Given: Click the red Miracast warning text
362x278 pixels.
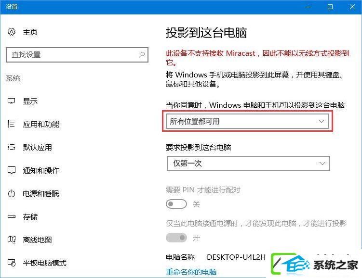Looking at the screenshot, I should [257, 58].
